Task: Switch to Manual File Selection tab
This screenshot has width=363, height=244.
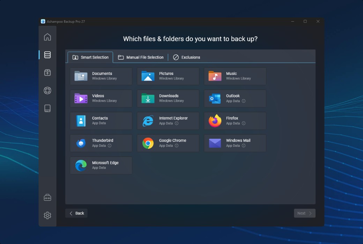Action: point(141,57)
